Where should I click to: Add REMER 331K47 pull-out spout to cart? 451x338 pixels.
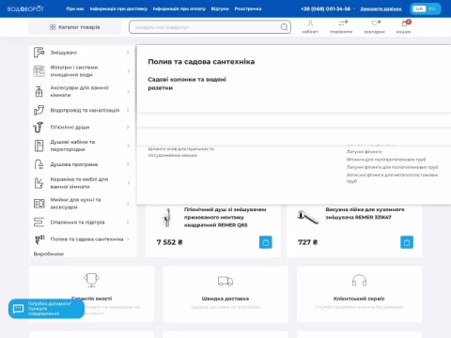pyautogui.click(x=407, y=242)
